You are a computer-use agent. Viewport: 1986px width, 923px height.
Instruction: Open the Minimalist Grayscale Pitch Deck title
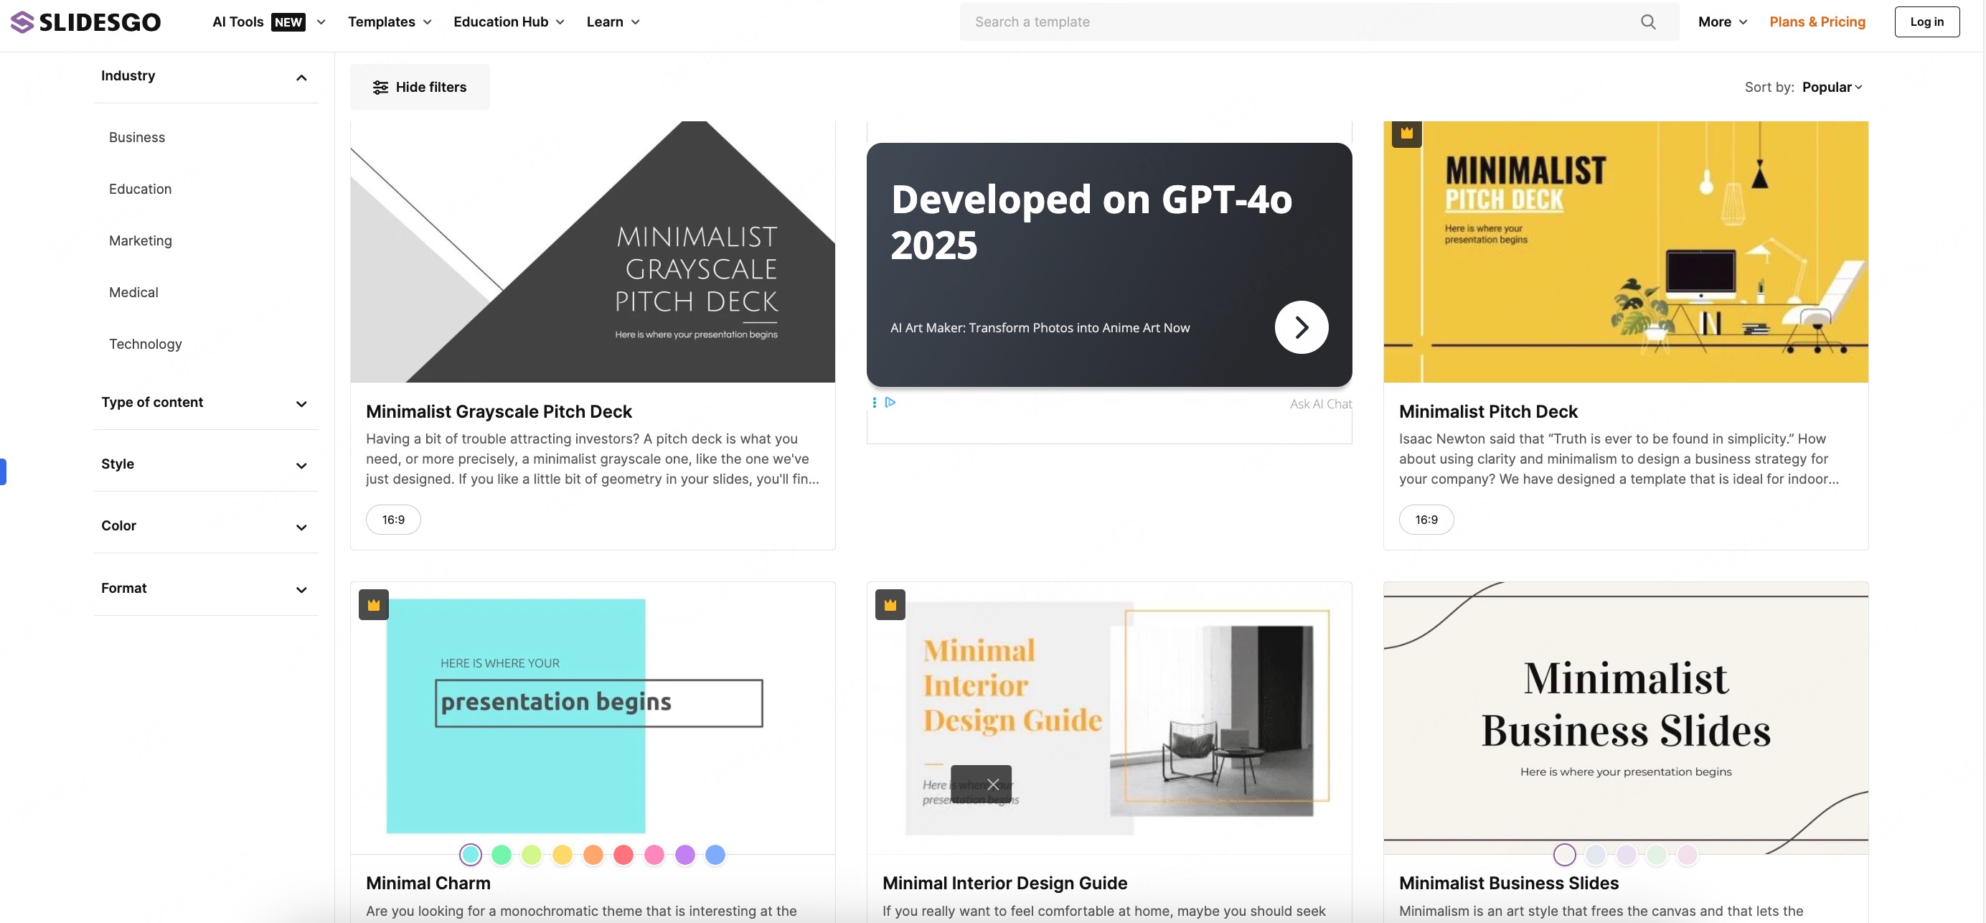[499, 411]
